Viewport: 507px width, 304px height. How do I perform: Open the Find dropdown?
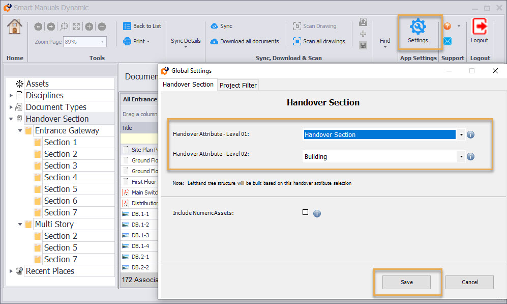pos(385,43)
